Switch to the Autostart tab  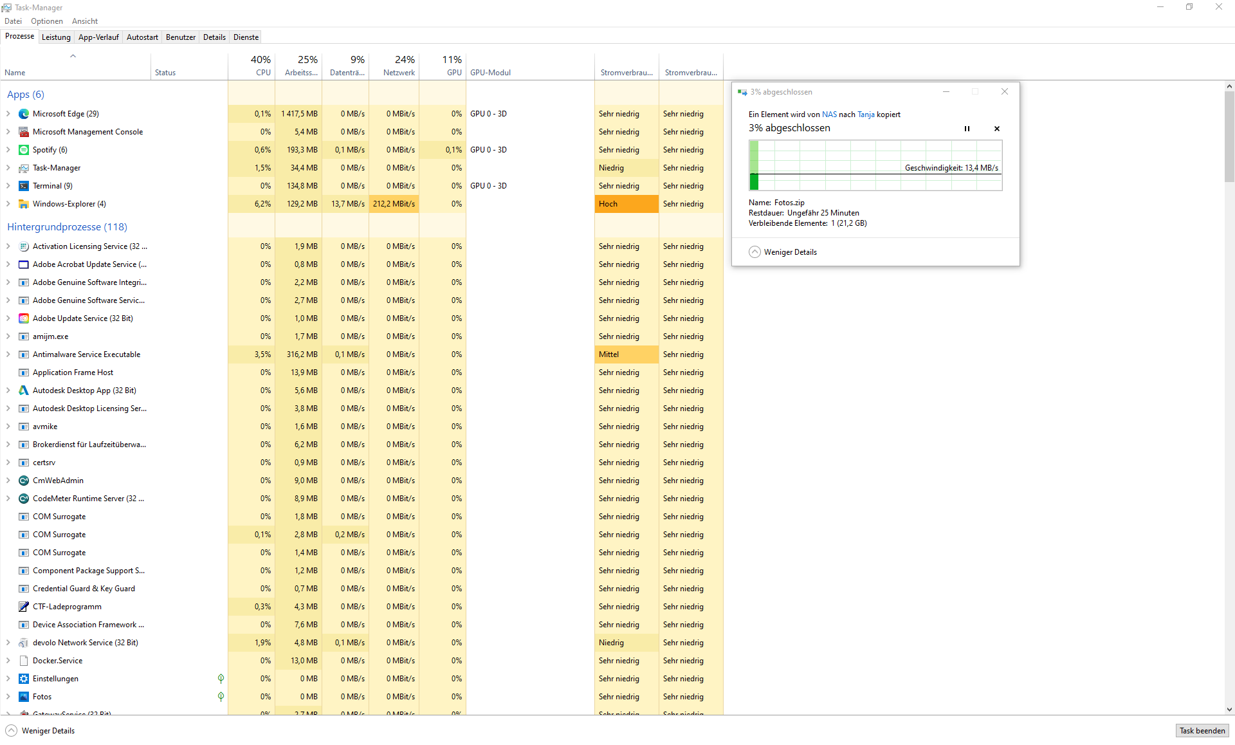142,37
